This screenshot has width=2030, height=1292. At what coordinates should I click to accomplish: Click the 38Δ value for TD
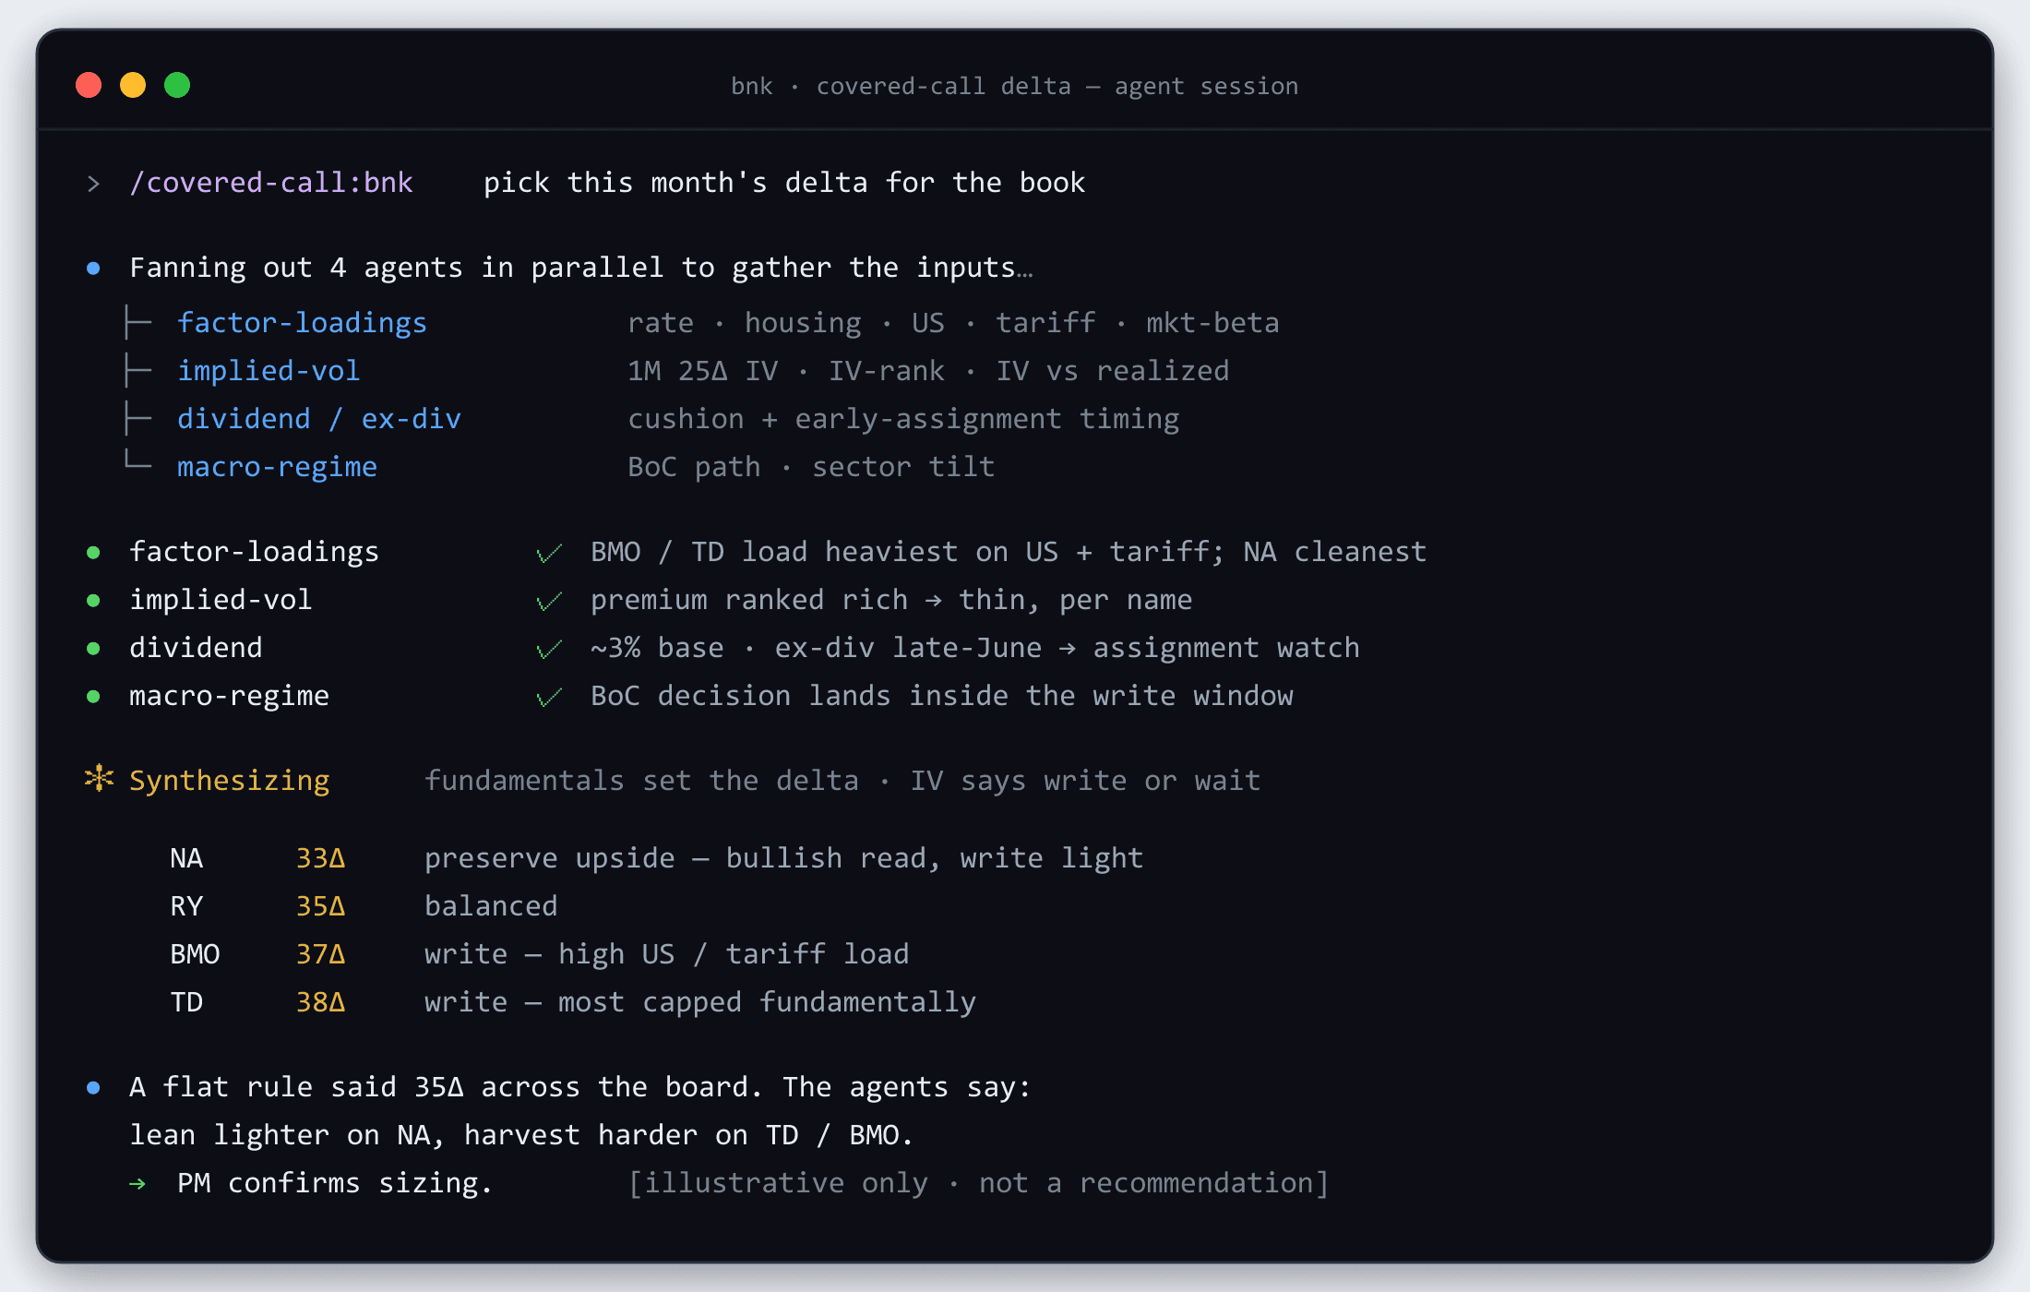coord(320,1002)
